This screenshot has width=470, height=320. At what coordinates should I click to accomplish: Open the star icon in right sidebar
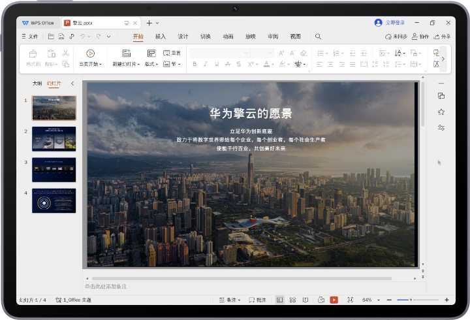[441, 112]
